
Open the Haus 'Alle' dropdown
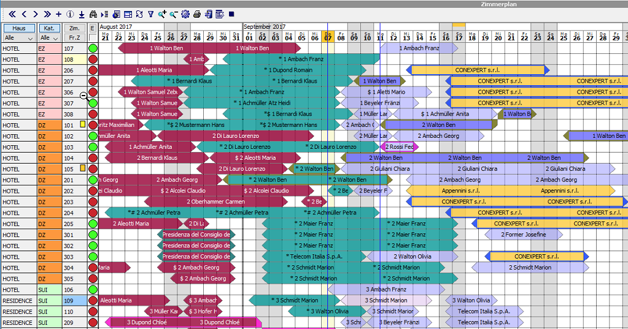(19, 38)
